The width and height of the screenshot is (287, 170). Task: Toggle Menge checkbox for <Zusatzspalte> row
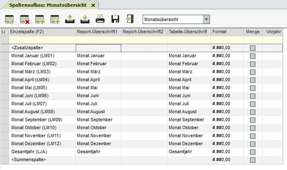coord(253,48)
